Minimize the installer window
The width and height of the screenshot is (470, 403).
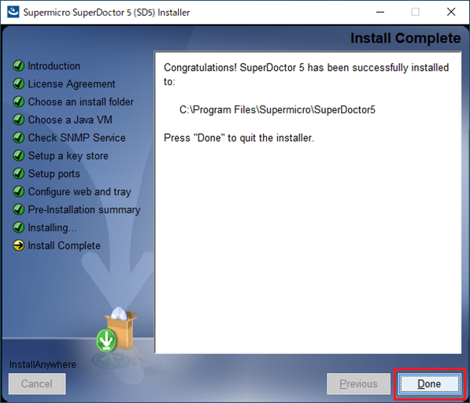click(x=380, y=12)
